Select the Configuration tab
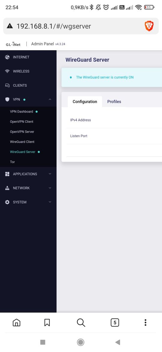Viewport: 162px width, 352px height. tap(85, 102)
